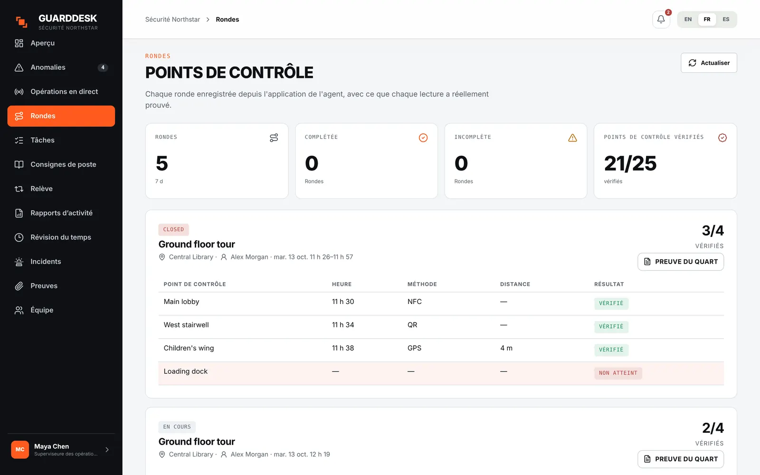760x475 pixels.
Task: Click the check icon in Complétée card
Action: click(x=423, y=138)
